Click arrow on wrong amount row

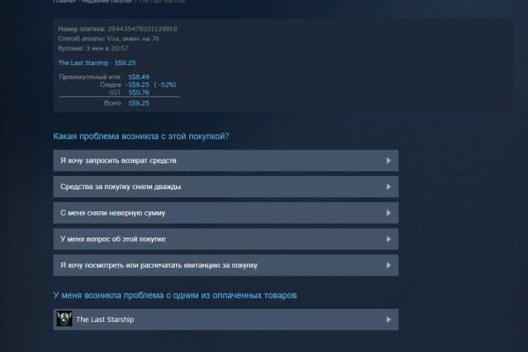[389, 213]
